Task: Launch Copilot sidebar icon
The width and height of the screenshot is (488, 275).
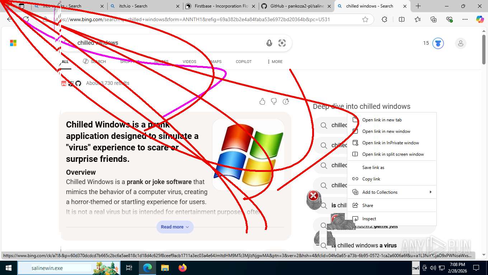Action: tap(480, 19)
